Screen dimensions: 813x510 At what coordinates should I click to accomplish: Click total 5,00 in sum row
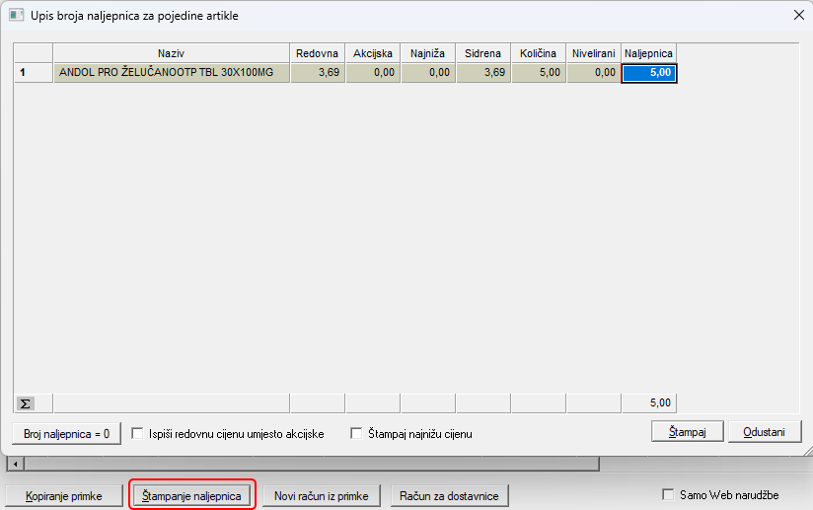coord(648,403)
